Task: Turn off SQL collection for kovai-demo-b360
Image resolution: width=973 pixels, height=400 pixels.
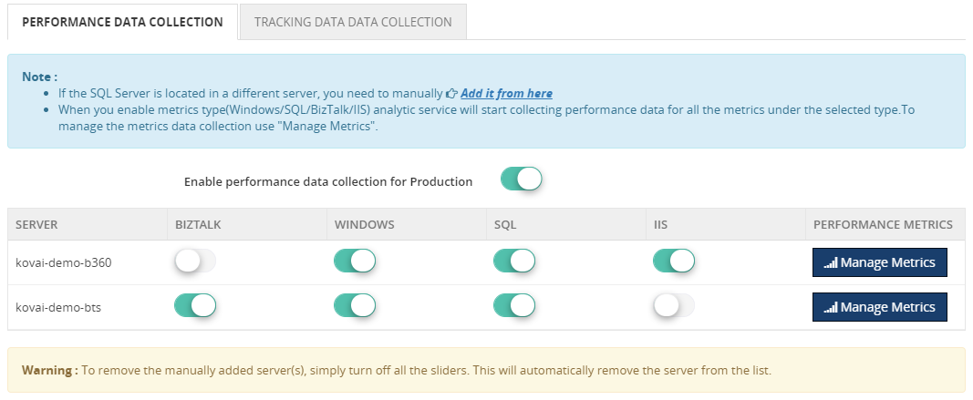Action: pos(514,262)
